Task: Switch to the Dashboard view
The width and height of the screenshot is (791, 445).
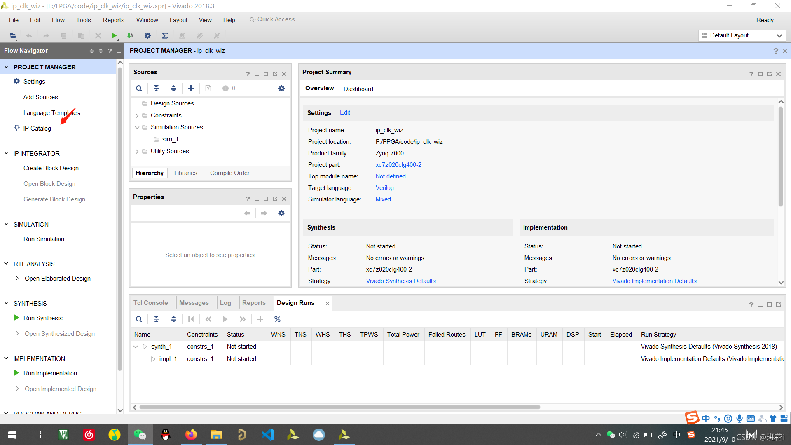Action: (358, 89)
